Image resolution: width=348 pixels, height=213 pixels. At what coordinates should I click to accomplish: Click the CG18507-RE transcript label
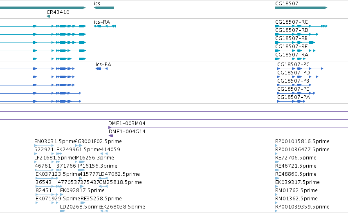point(292,47)
